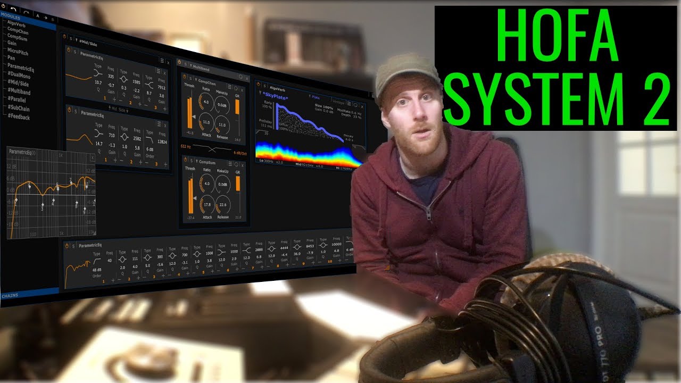The image size is (681, 383).
Task: Toggle power of #Mid/Side container
Action: (x=64, y=36)
